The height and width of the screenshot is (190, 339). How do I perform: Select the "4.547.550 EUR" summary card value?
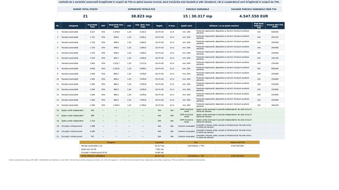coord(254,16)
